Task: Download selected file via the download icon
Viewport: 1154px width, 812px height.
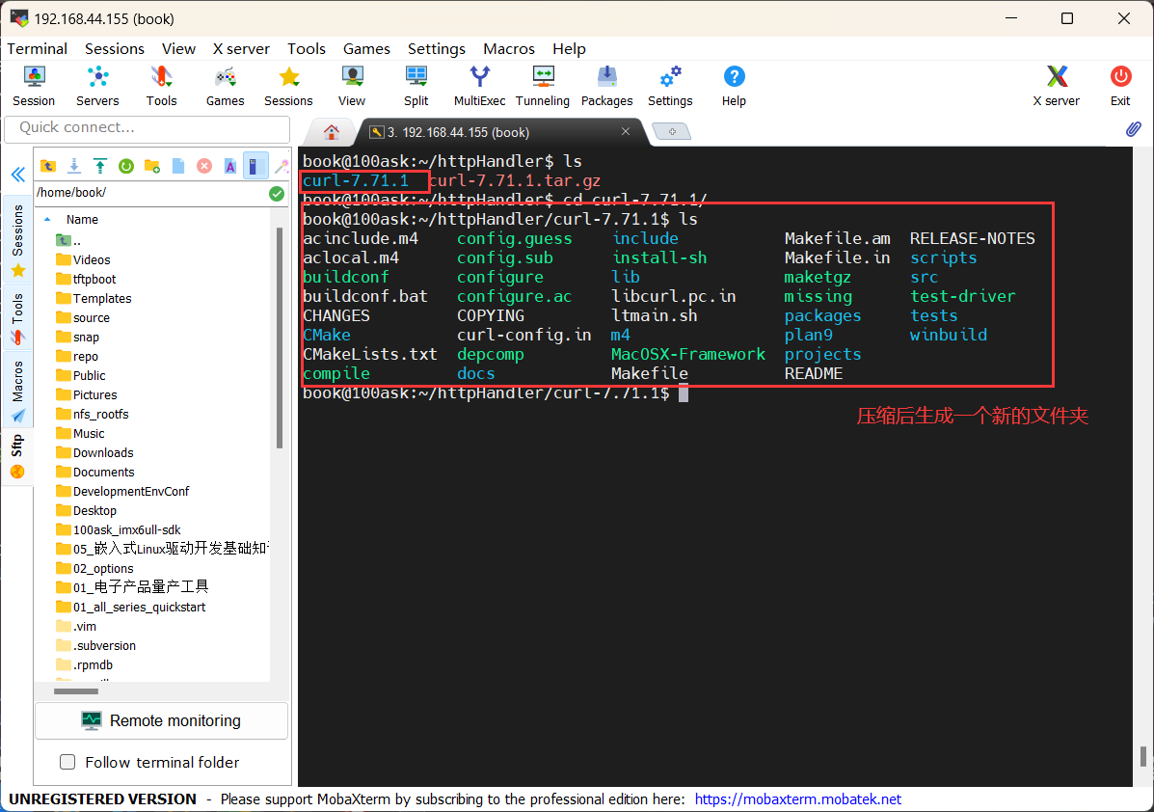Action: pos(74,165)
